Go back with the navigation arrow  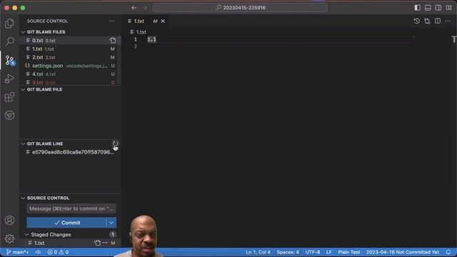(134, 8)
